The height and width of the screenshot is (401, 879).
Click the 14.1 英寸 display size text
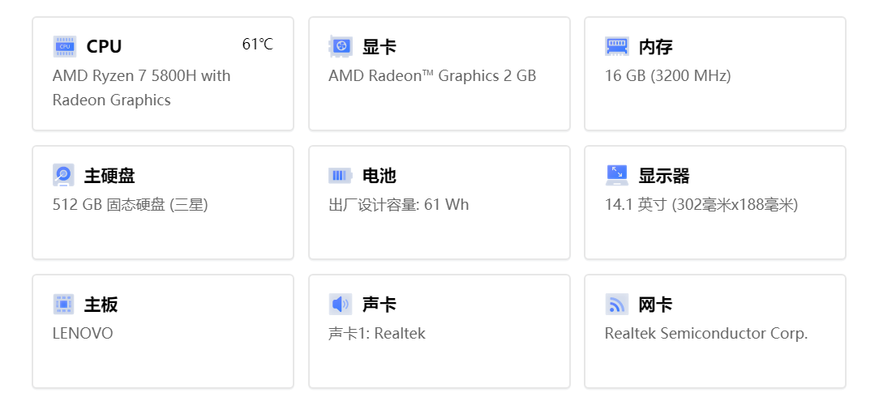coord(701,205)
